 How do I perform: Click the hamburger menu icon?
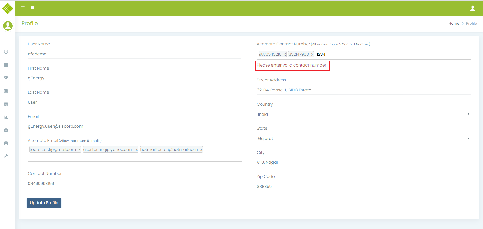(23, 8)
